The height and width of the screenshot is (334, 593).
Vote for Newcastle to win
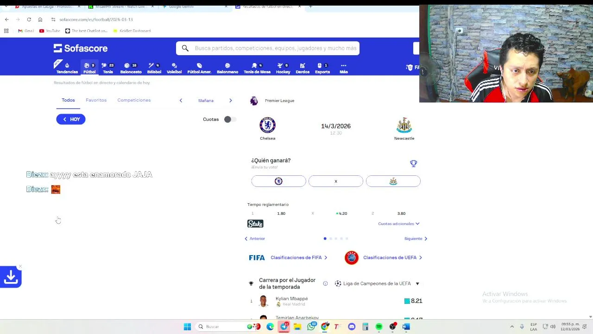pos(393,181)
